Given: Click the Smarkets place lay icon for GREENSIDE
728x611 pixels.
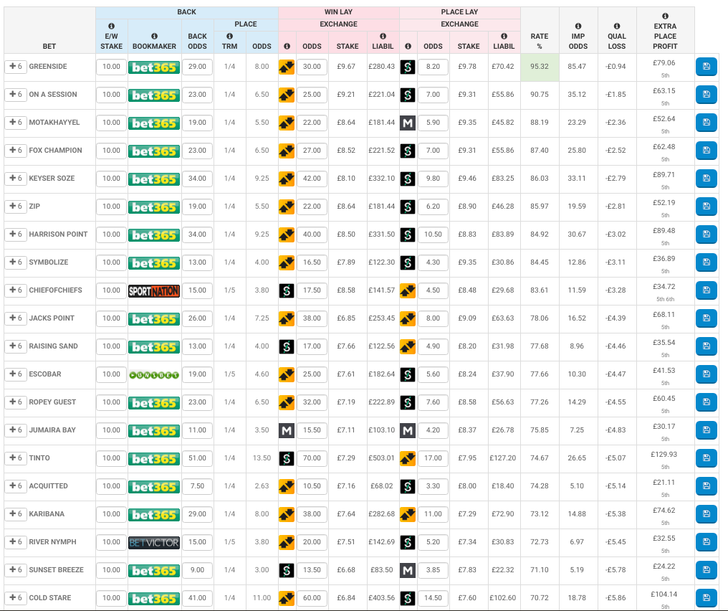Looking at the screenshot, I should tap(408, 67).
